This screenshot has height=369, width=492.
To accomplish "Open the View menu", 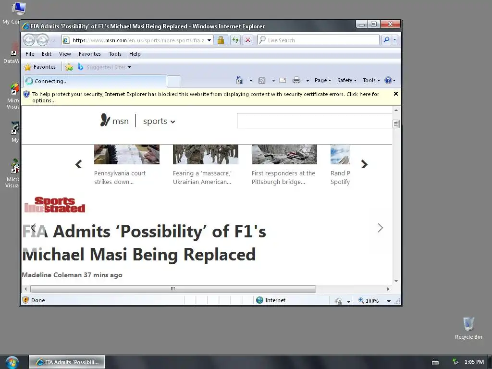I will point(65,54).
